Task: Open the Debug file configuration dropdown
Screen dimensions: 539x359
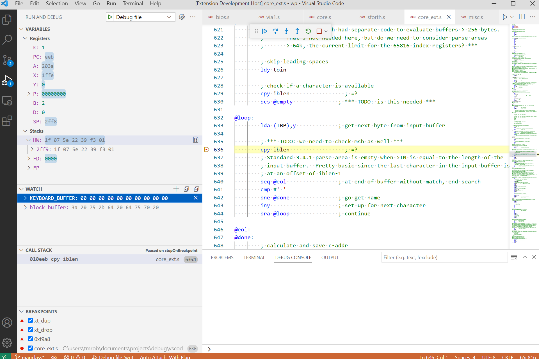Action: (x=169, y=17)
